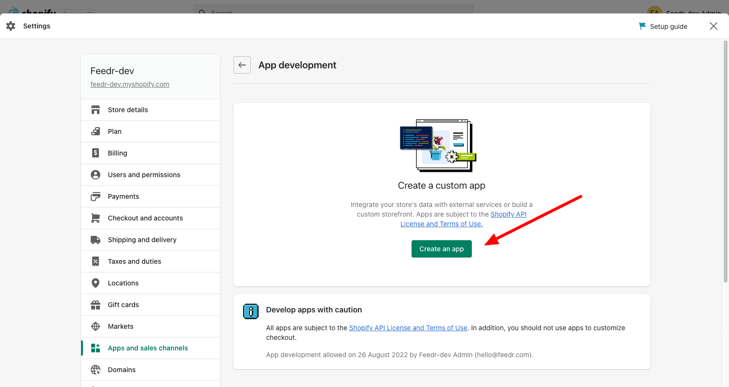Open the feedr-dev.myshopify.com store link
The image size is (729, 387).
[130, 84]
